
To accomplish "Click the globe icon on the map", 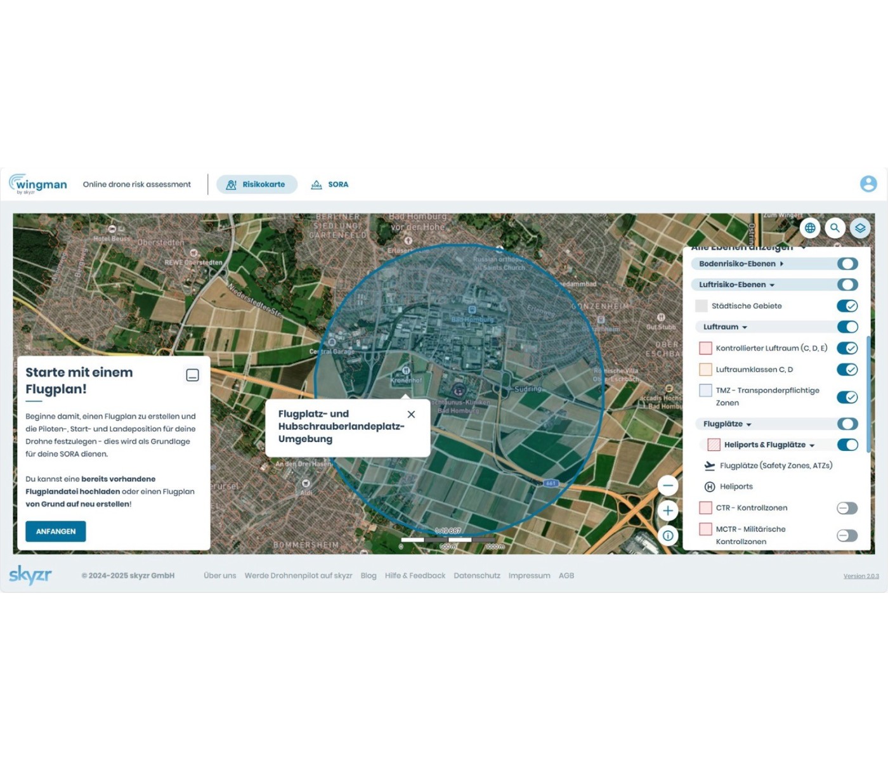I will point(810,228).
